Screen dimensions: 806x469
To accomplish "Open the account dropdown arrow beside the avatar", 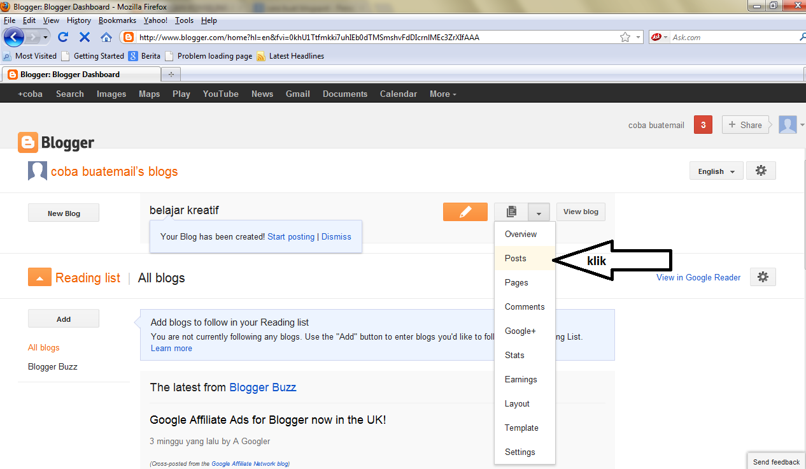I will 802,125.
